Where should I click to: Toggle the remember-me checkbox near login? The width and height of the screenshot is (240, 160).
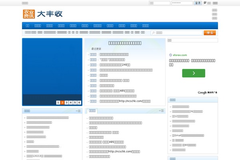click(205, 3)
